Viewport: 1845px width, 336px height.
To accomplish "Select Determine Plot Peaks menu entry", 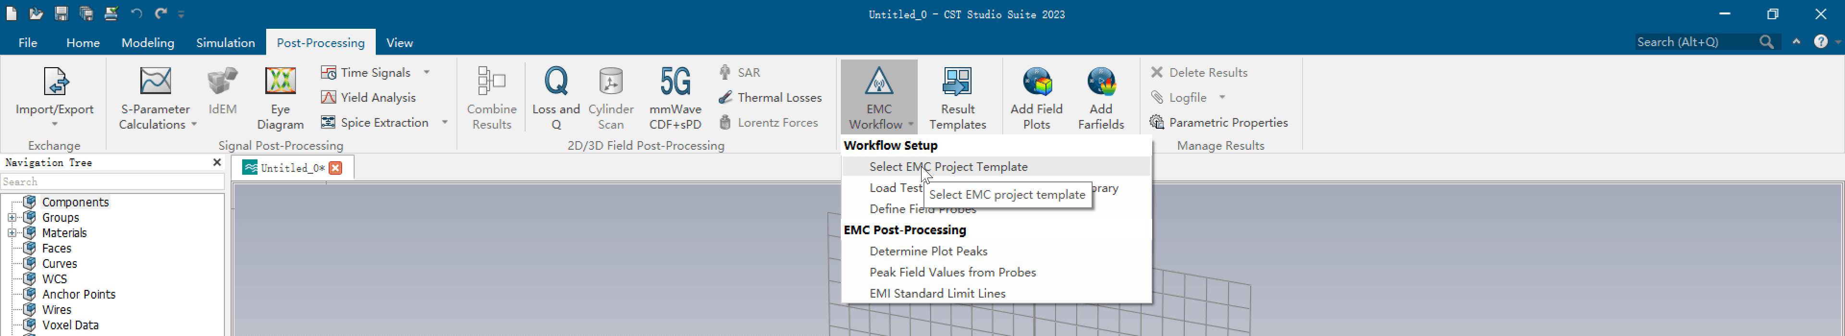I will point(928,251).
